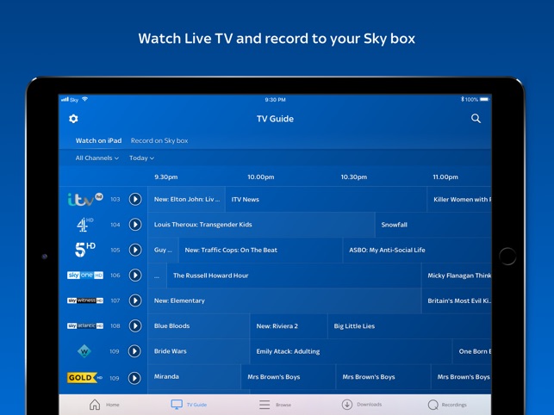The height and width of the screenshot is (415, 554).
Task: Switch to Record on Sky box mode
Action: pos(159,140)
